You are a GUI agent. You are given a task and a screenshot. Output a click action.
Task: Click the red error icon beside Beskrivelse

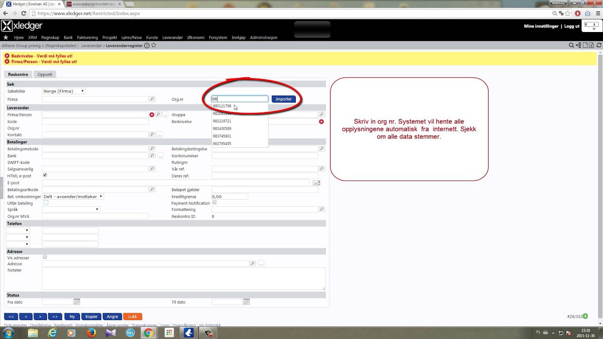pyautogui.click(x=321, y=121)
